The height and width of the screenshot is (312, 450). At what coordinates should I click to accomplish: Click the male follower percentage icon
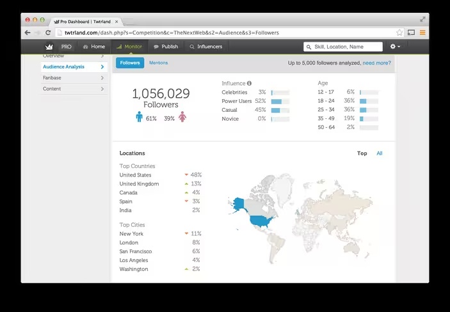139,117
